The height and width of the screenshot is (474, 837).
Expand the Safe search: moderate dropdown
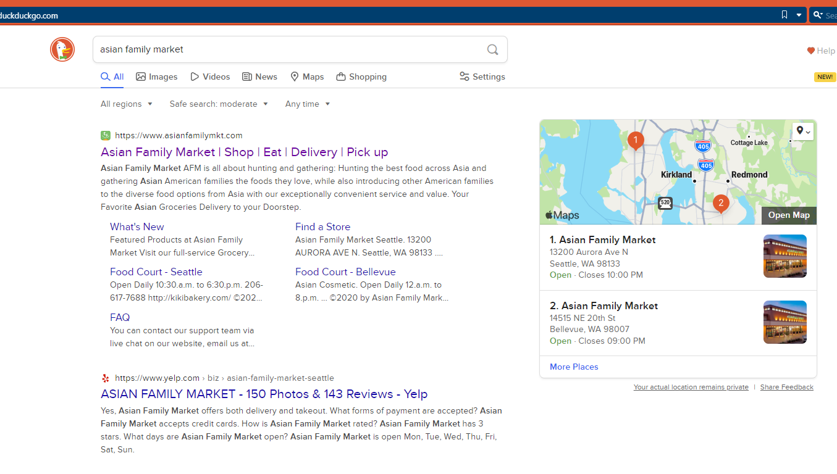219,104
